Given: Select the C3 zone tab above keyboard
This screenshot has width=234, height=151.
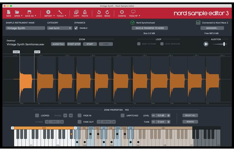Looking at the screenshot, I should (x=84, y=128).
